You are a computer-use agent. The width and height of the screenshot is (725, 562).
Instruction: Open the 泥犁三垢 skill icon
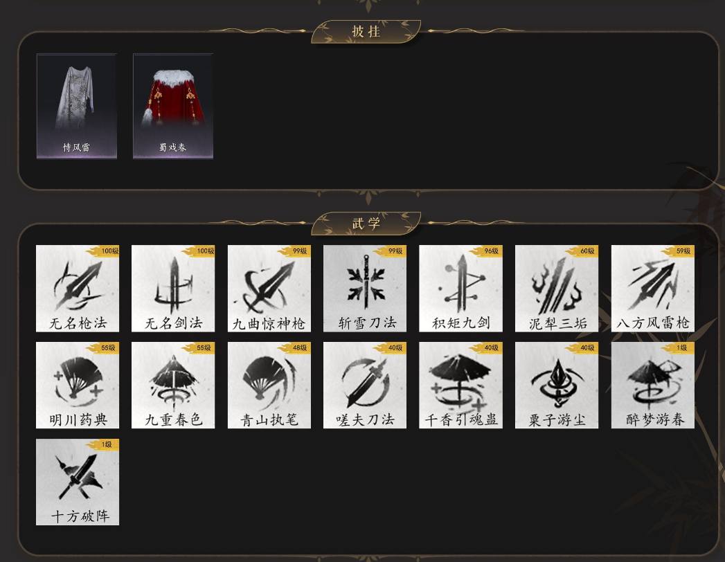[x=557, y=289]
